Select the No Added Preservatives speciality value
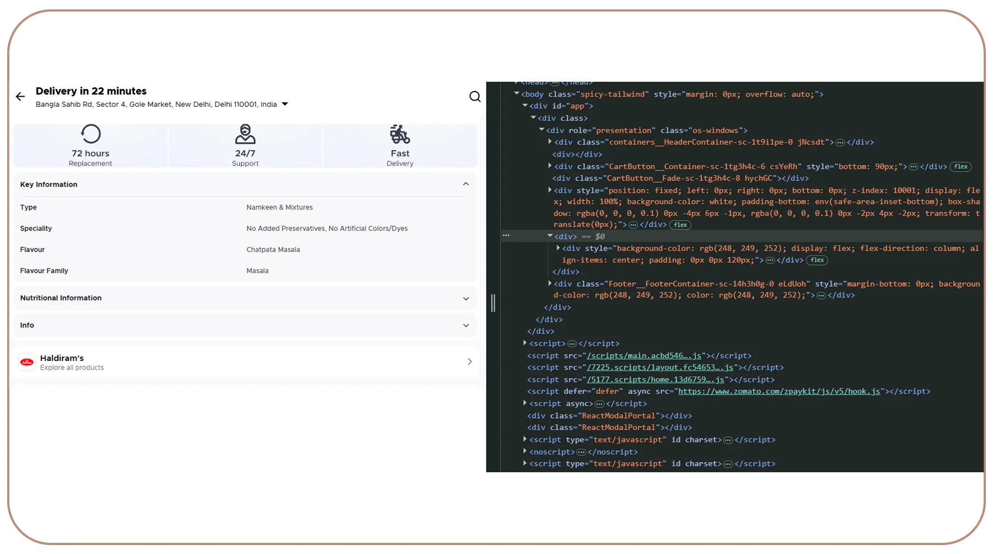Viewport: 993px width, 554px height. tap(327, 228)
